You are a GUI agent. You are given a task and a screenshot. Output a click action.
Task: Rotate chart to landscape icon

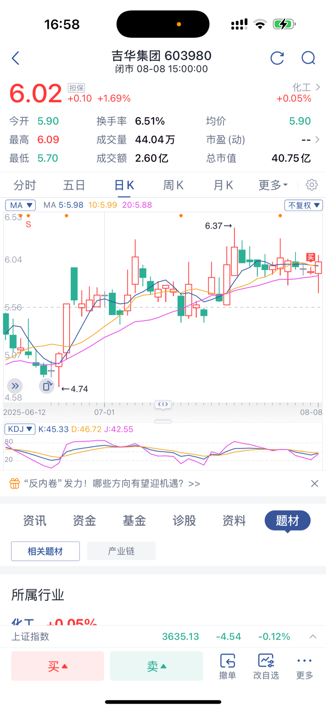pyautogui.click(x=47, y=386)
